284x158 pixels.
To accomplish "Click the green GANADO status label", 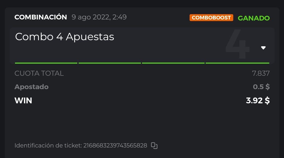I will pos(254,18).
